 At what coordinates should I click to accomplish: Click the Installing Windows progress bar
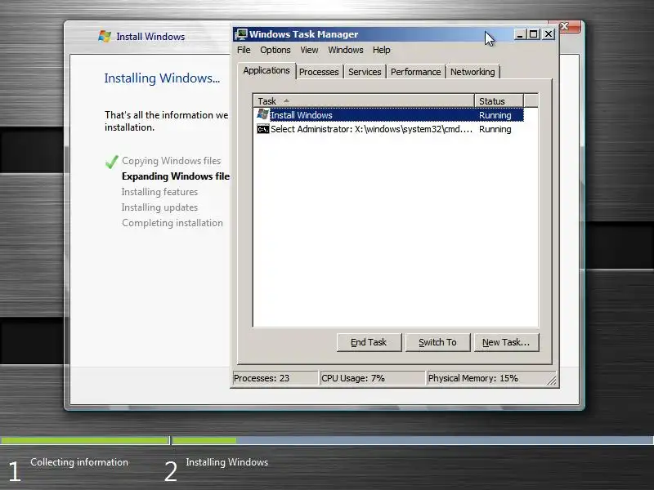pyautogui.click(x=413, y=440)
